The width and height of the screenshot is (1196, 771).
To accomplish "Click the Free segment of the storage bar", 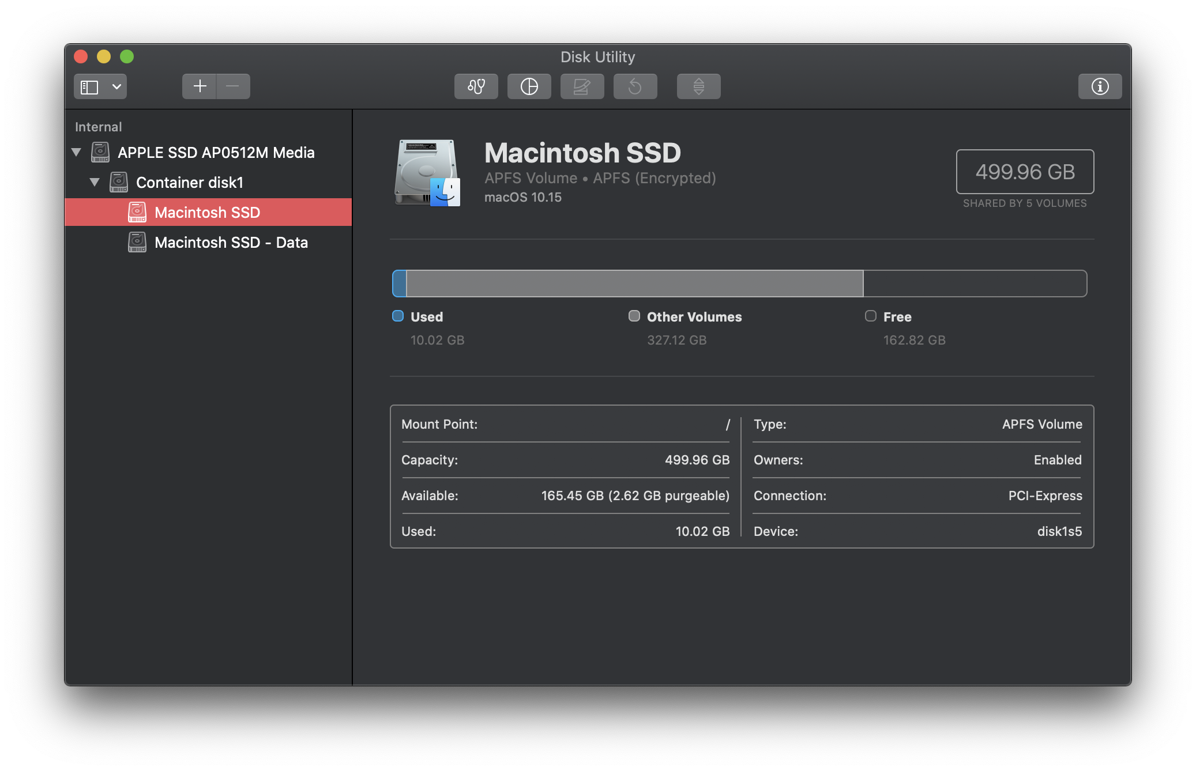I will [975, 284].
